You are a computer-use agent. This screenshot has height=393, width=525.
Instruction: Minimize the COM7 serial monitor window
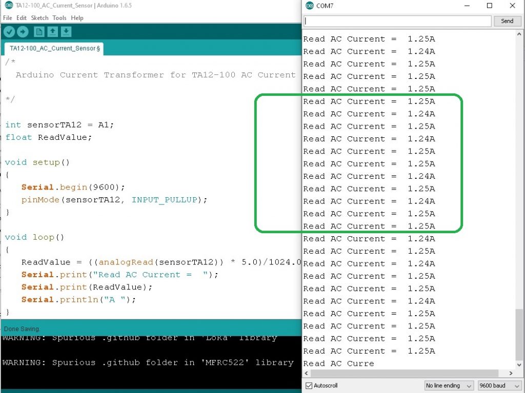tap(468, 6)
